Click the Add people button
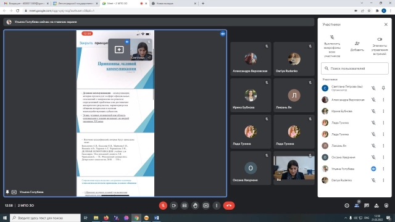This screenshot has width=395, height=222. [357, 46]
